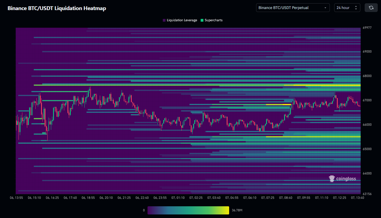Click the 06, 20:10 time axis label
381x218 pixels.
click(x=106, y=198)
